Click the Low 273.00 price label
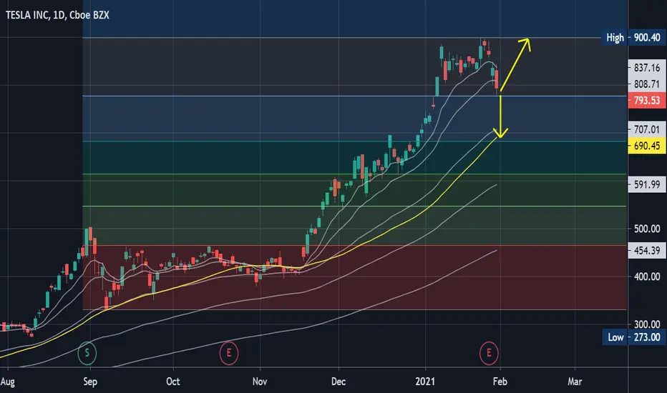This screenshot has height=393, width=667. click(x=634, y=337)
